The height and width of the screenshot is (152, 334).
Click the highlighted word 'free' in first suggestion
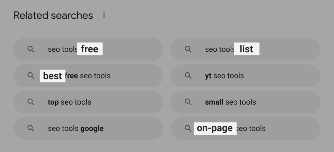(90, 49)
